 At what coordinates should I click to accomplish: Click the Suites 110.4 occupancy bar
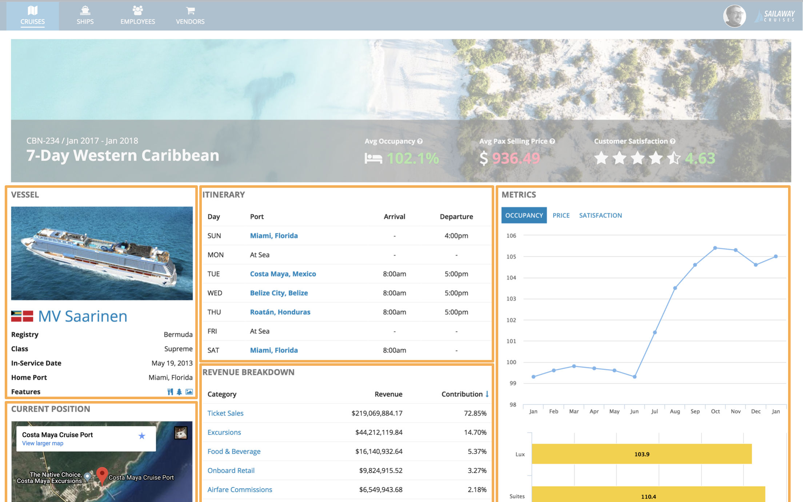click(648, 494)
